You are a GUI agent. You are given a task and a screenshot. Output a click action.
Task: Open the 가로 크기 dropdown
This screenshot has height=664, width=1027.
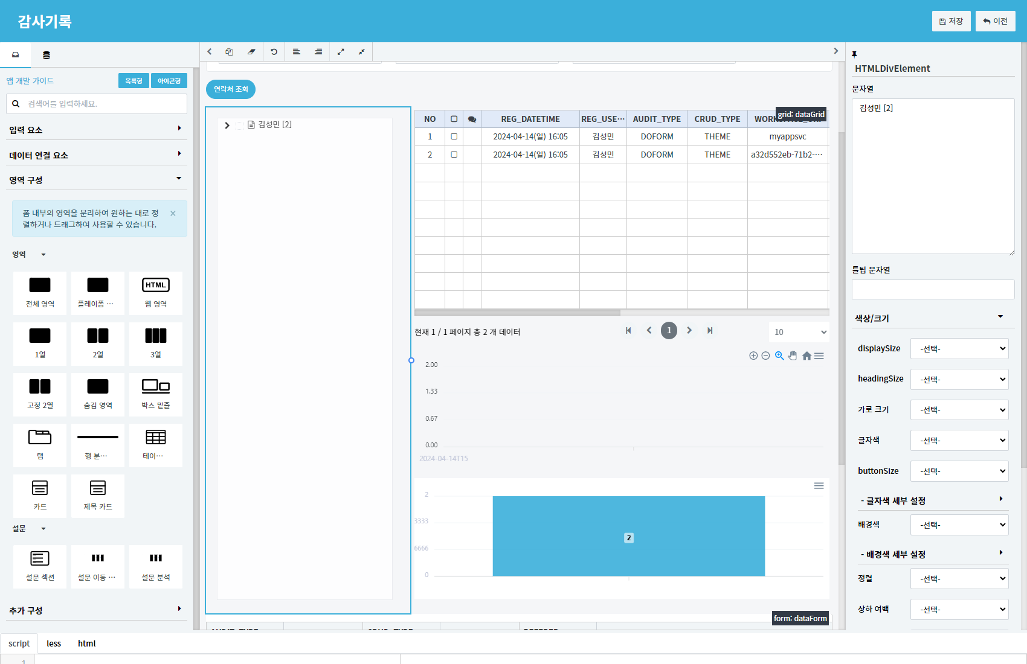(x=959, y=410)
